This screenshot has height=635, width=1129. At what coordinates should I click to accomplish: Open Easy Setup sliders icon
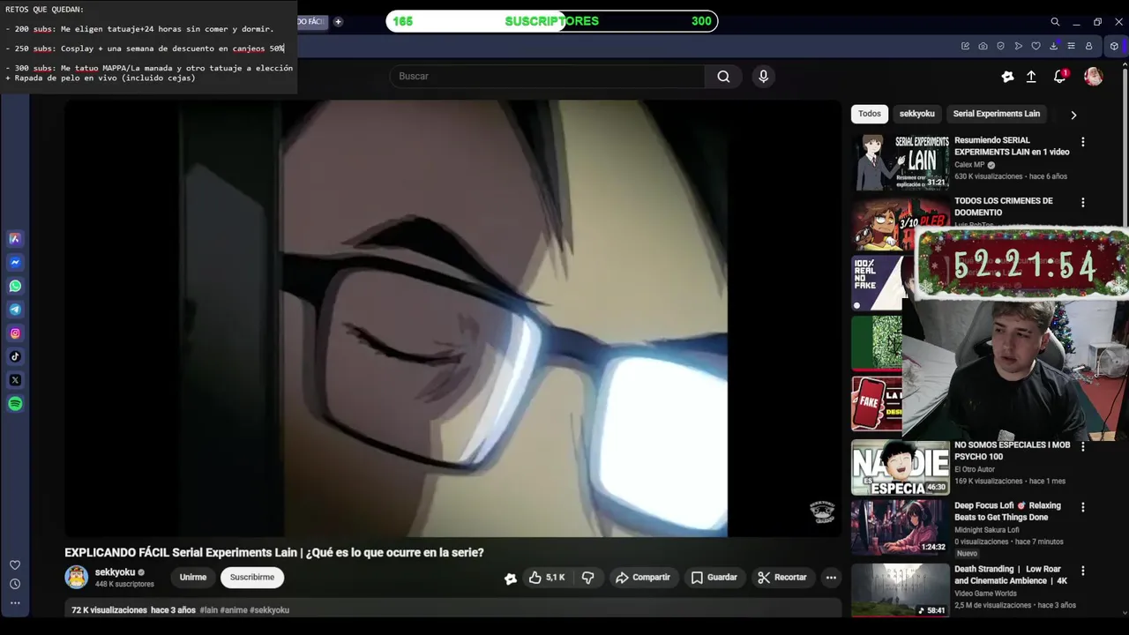point(1071,46)
